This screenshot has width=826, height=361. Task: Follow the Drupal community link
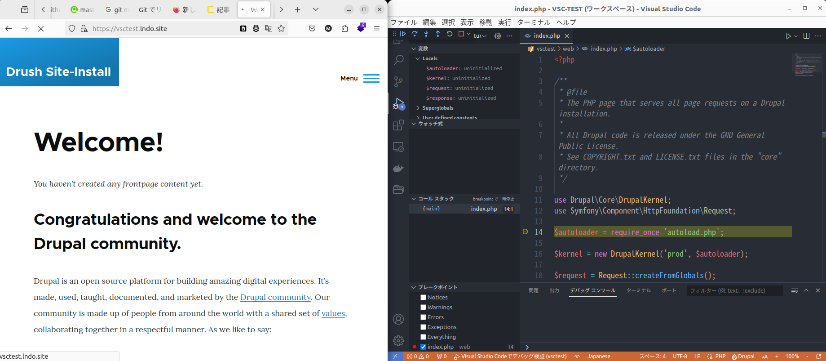click(275, 297)
